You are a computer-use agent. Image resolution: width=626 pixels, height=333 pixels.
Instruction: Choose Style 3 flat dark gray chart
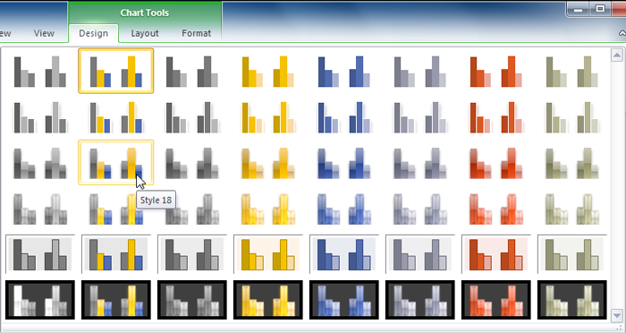click(x=192, y=71)
